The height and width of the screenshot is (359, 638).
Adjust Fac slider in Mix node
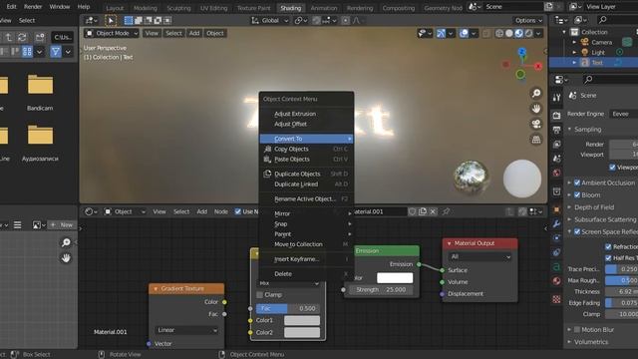click(x=288, y=308)
